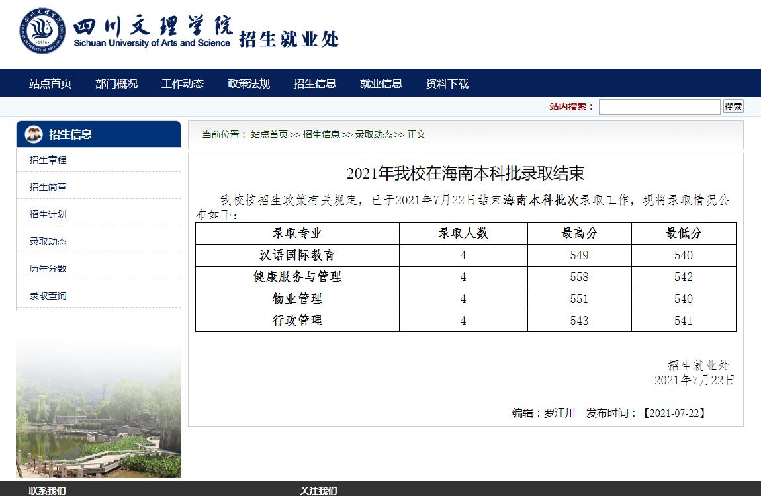The width and height of the screenshot is (761, 496).
Task: Click the 录取人数 table header cell
Action: click(x=463, y=233)
